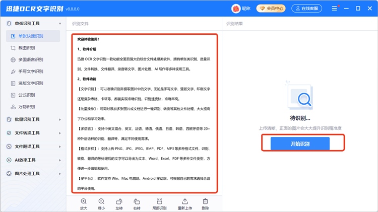Image resolution: width=378 pixels, height=212 pixels.
Task: Maximize the OCR application window
Action: 358,9
